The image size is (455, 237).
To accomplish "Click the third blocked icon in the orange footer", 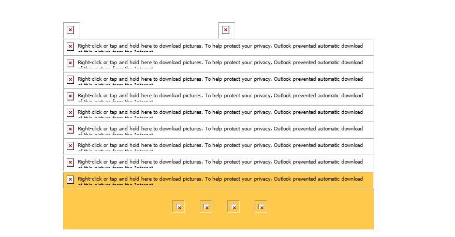I will pos(234,207).
